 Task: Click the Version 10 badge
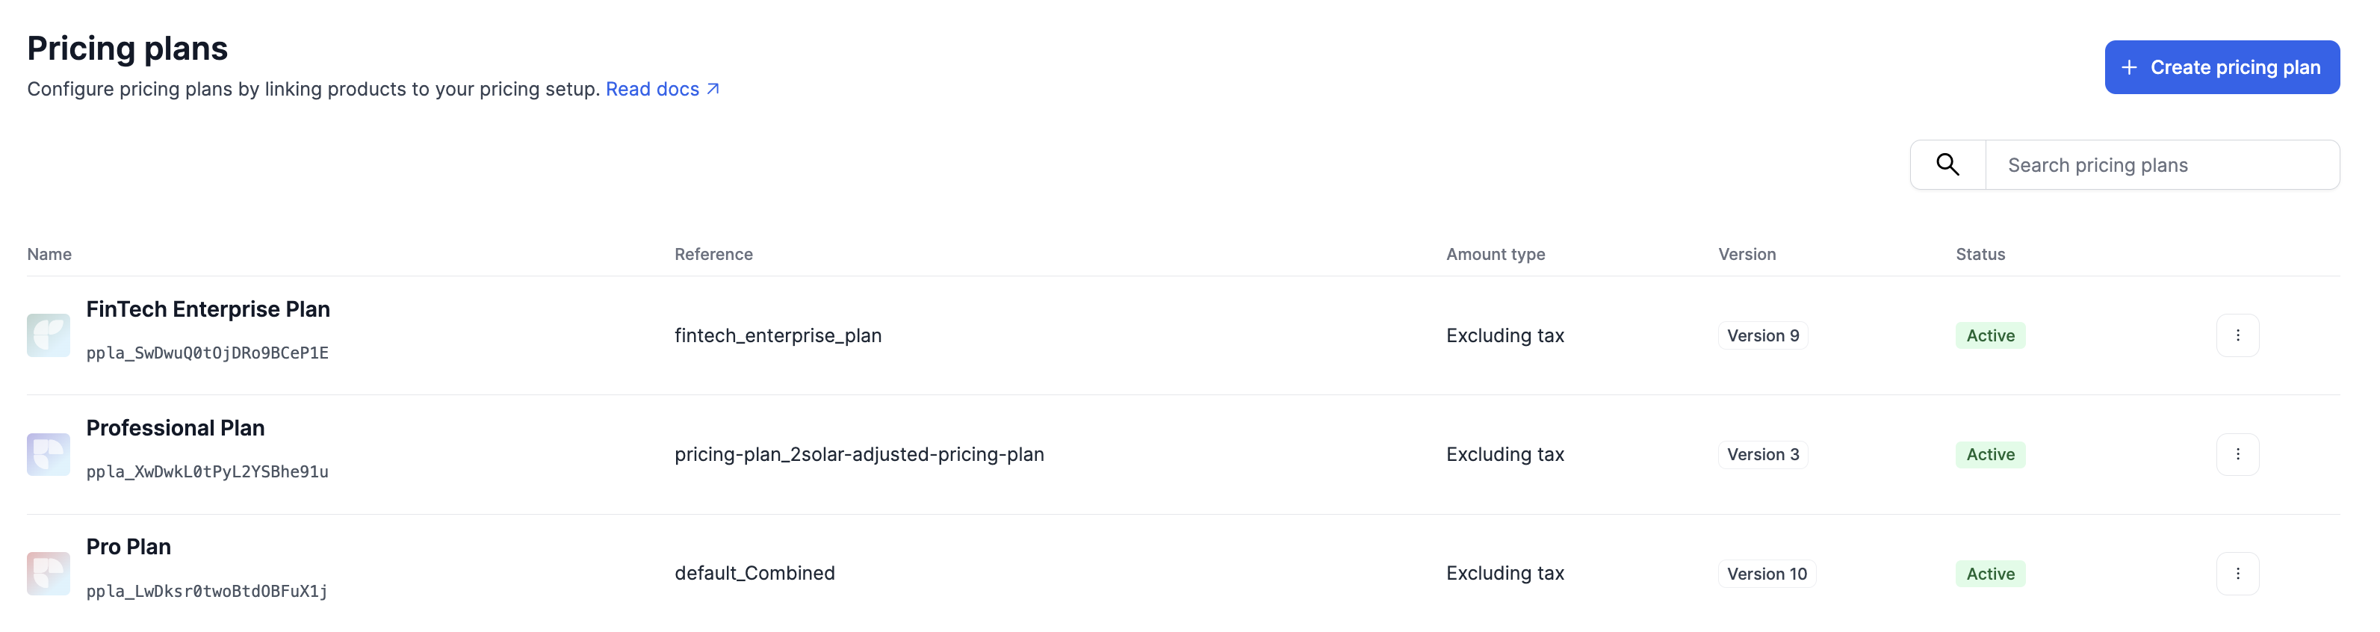pyautogui.click(x=1766, y=574)
